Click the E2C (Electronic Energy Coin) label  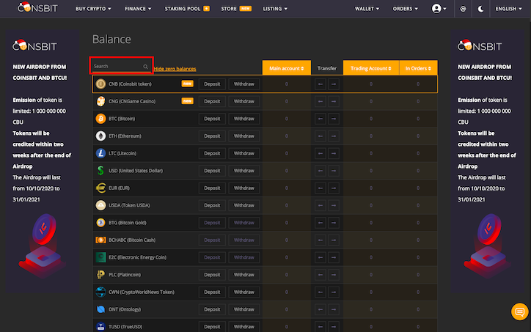click(x=137, y=257)
